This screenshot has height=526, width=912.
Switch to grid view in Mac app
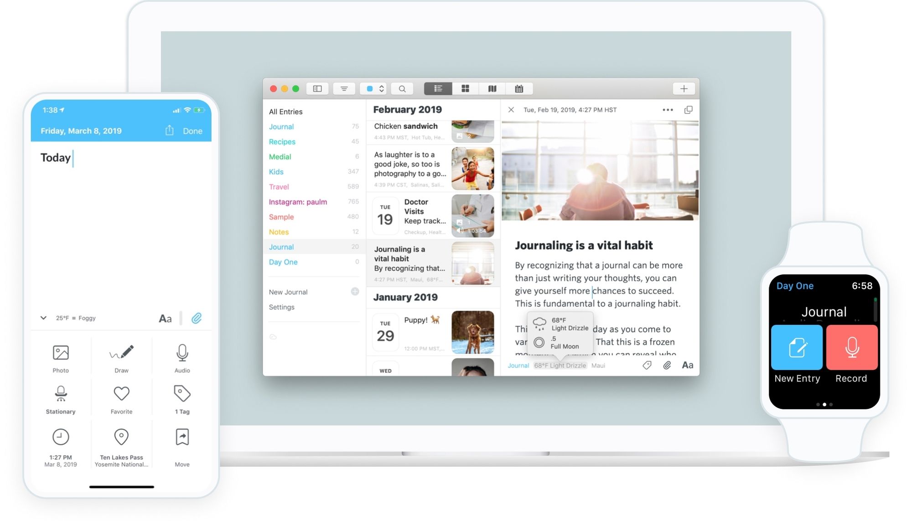[x=466, y=88]
